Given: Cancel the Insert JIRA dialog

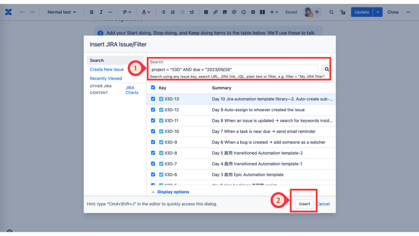Looking at the screenshot, I should point(323,204).
